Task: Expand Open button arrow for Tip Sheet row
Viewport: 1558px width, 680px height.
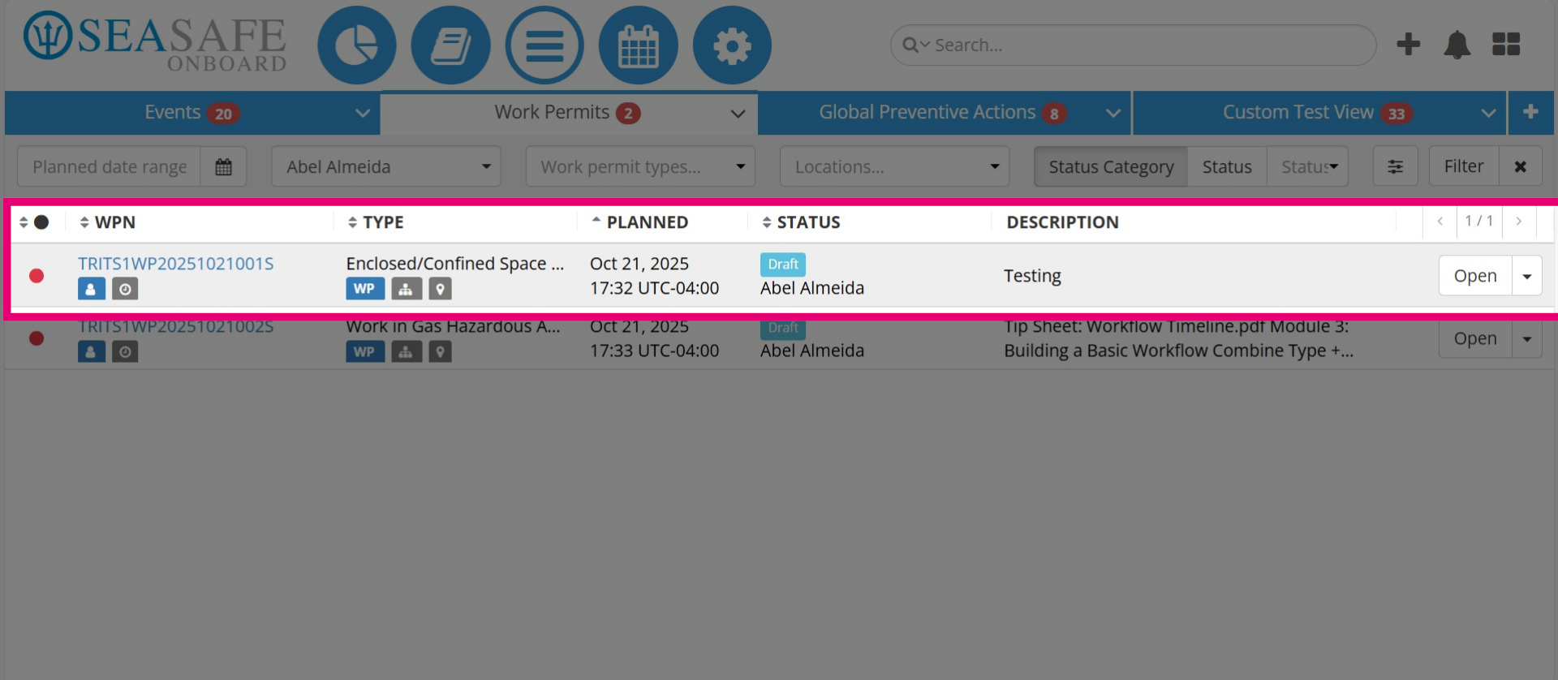Action: click(1527, 338)
